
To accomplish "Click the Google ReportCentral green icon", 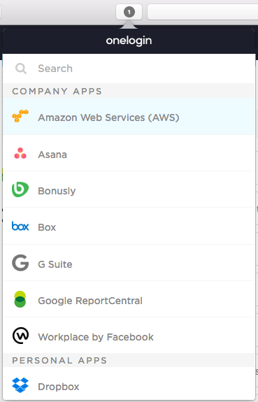I will pyautogui.click(x=20, y=299).
